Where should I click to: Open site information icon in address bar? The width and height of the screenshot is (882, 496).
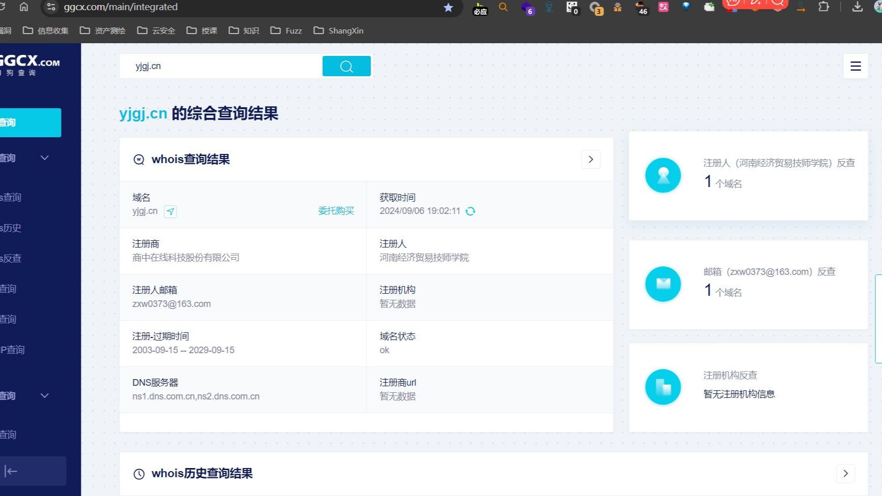pyautogui.click(x=51, y=7)
